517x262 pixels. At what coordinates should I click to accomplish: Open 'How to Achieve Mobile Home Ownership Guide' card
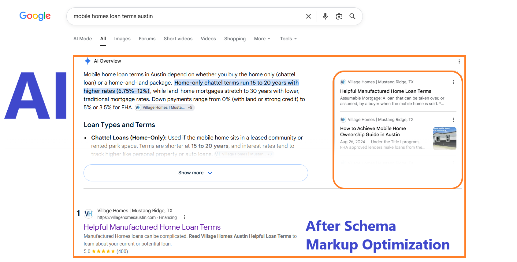click(373, 132)
